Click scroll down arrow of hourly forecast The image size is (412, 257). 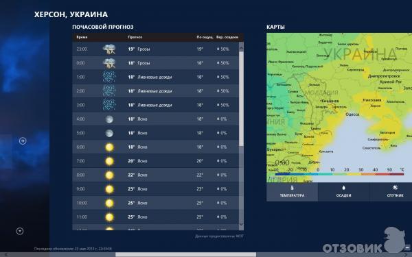pos(241,225)
